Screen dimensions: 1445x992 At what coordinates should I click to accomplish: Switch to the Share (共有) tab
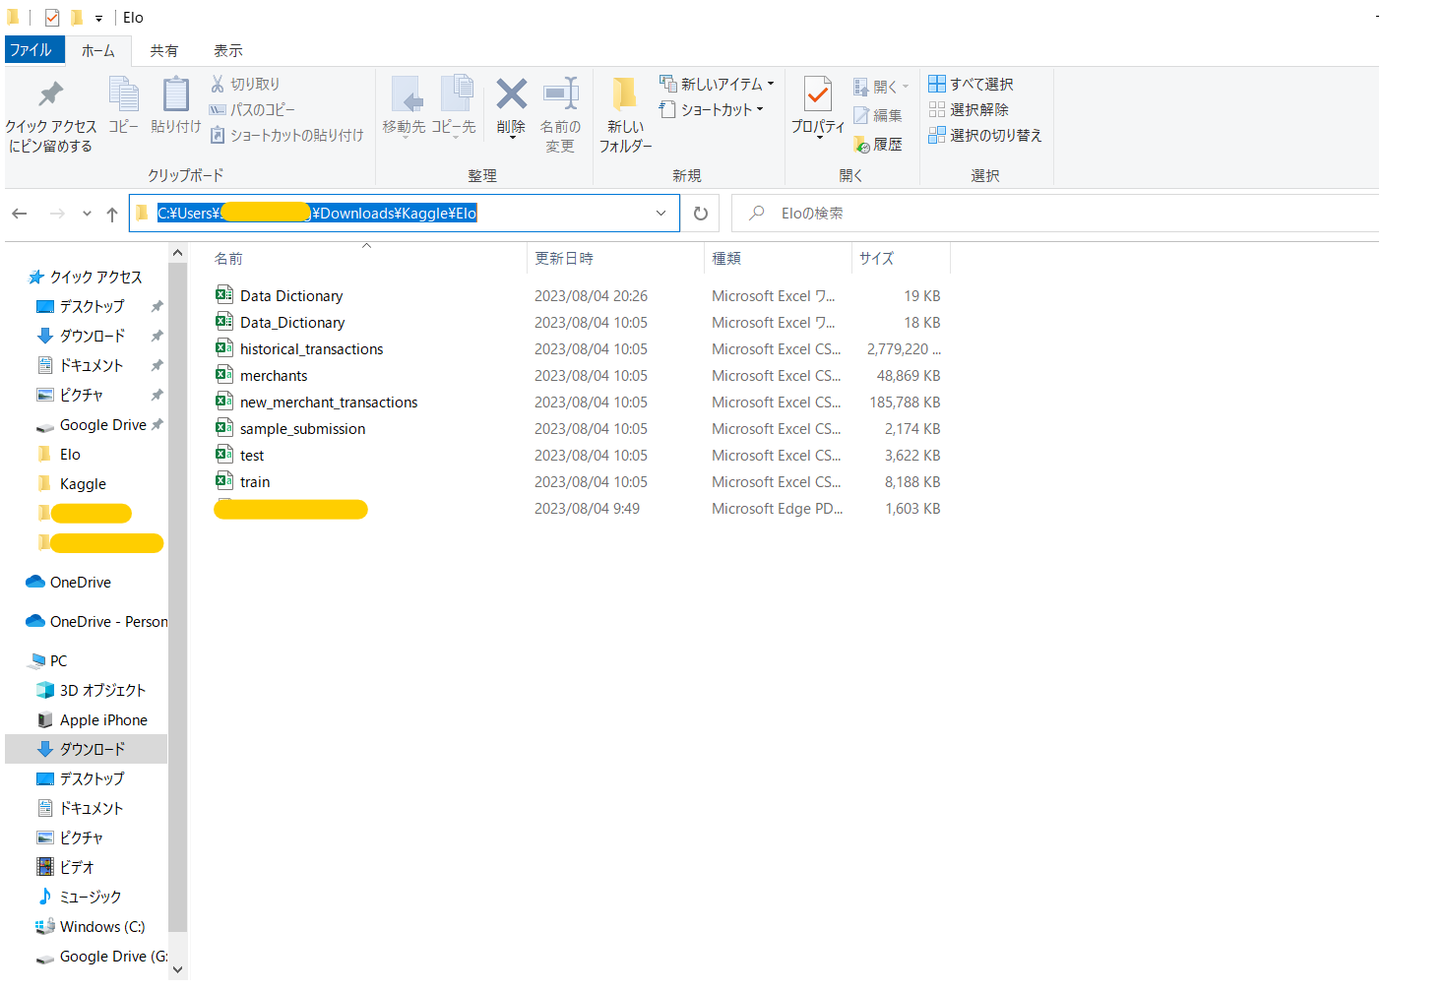click(164, 50)
